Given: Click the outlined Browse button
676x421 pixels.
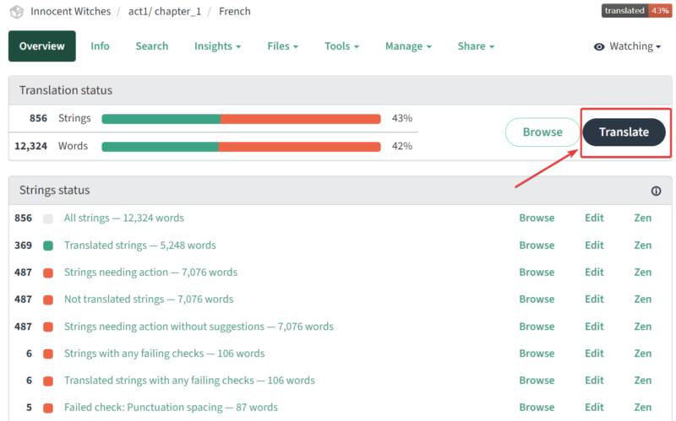Looking at the screenshot, I should pyautogui.click(x=542, y=132).
